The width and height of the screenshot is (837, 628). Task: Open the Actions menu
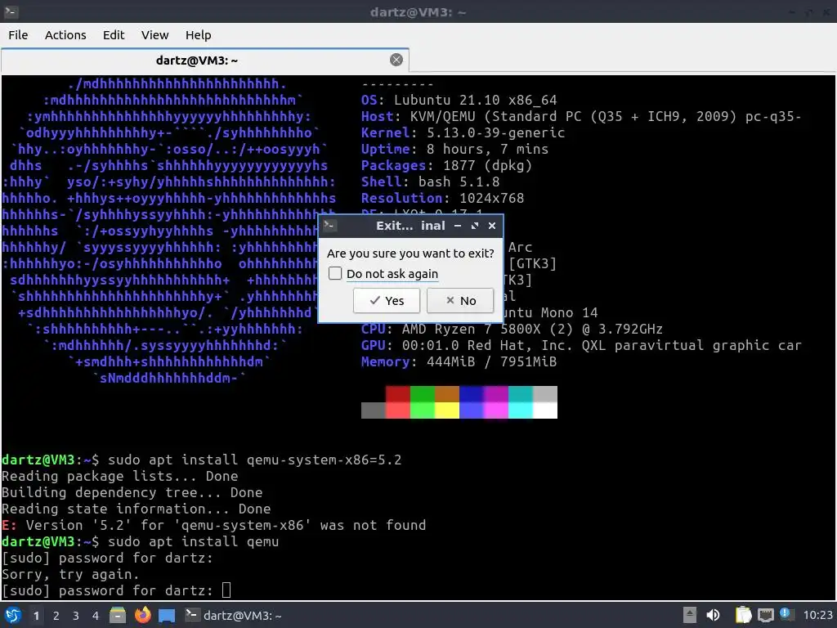65,34
